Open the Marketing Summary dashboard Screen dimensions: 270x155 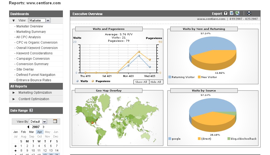[31, 32]
